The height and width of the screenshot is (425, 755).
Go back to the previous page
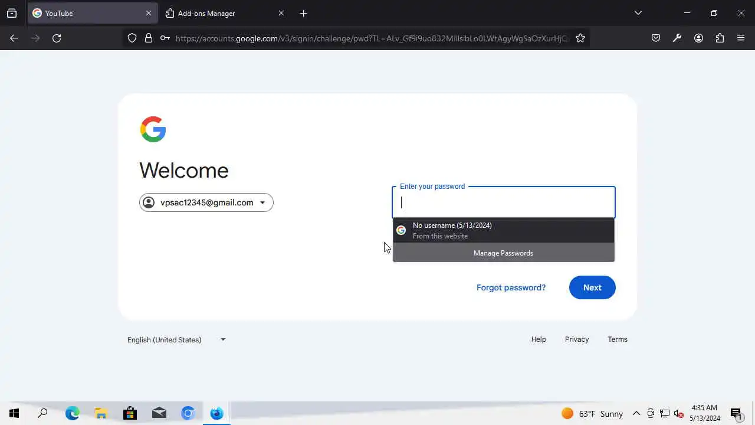click(x=14, y=38)
